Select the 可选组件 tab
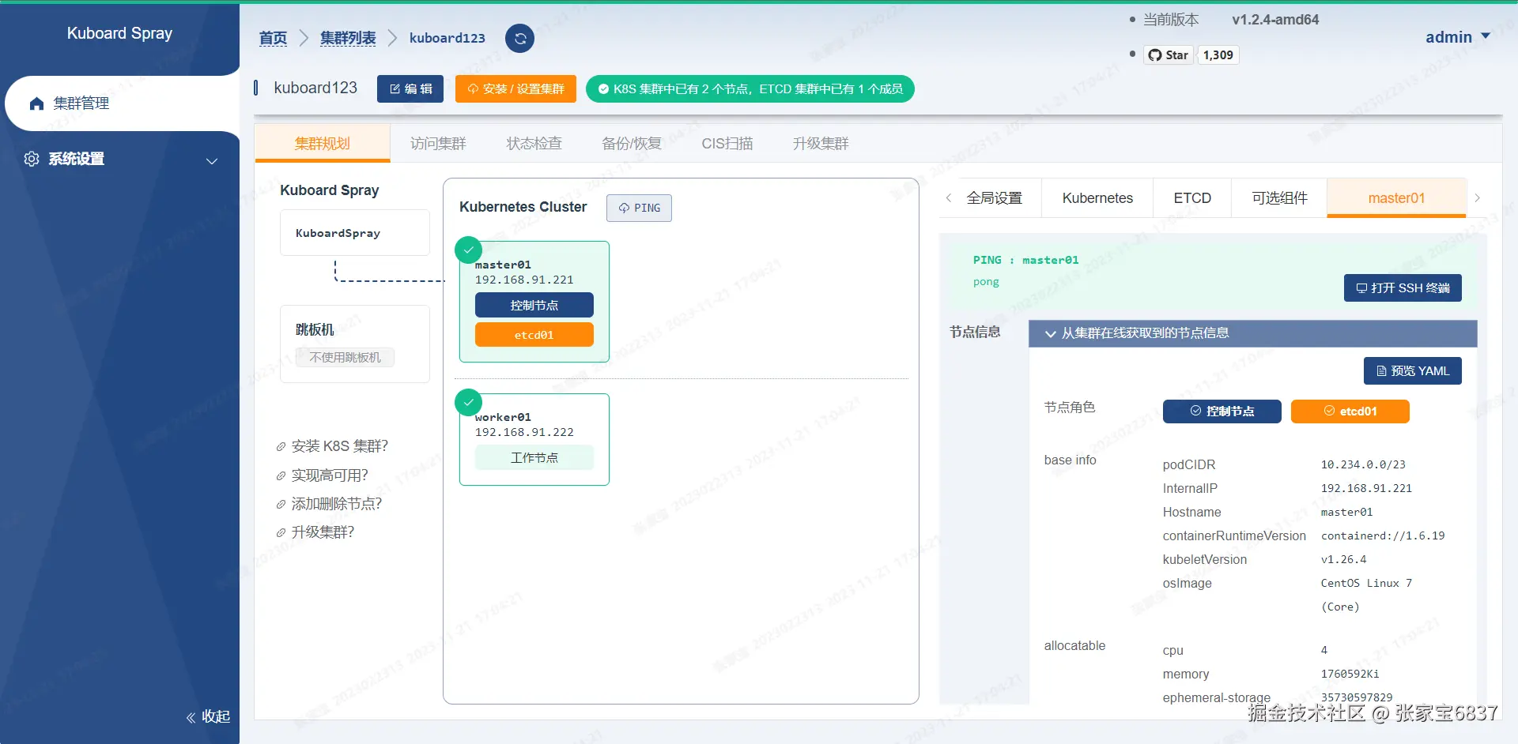Image resolution: width=1518 pixels, height=744 pixels. pos(1279,198)
